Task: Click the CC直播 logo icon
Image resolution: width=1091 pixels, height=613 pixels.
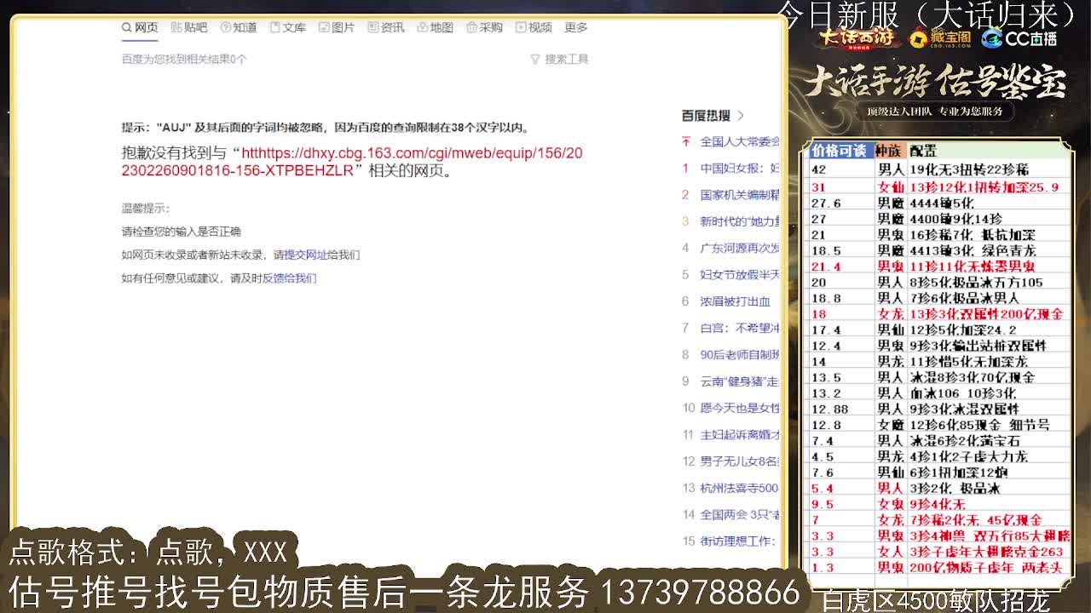Action: click(1019, 38)
